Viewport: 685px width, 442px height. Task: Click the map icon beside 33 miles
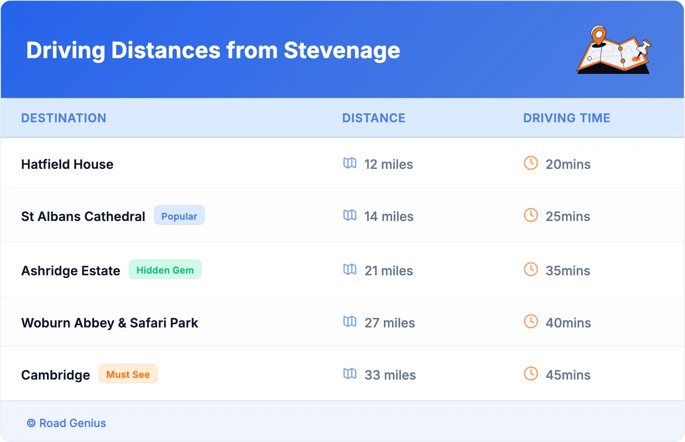click(x=350, y=374)
